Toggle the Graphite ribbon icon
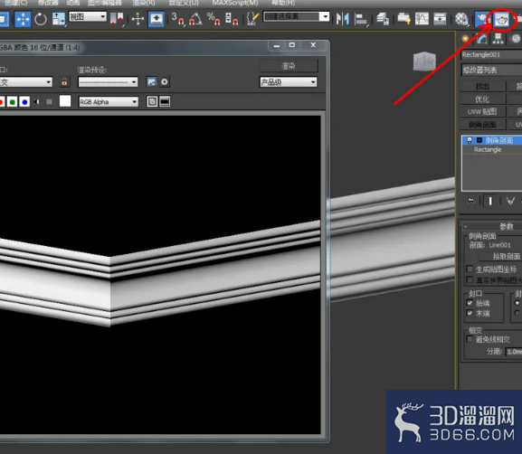This screenshot has width=522, height=454. pos(403,19)
